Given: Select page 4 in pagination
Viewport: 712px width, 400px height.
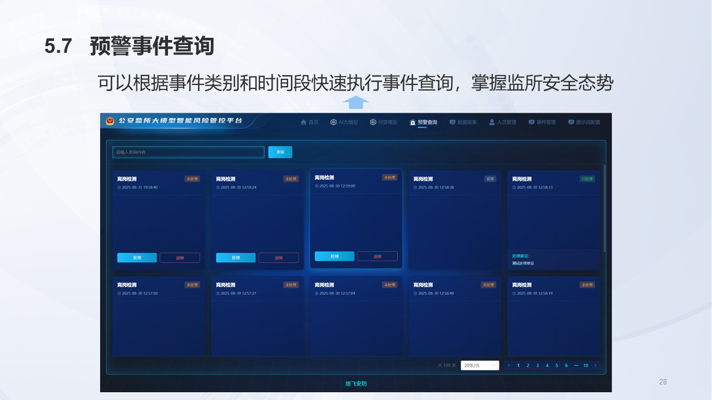Looking at the screenshot, I should coord(547,366).
